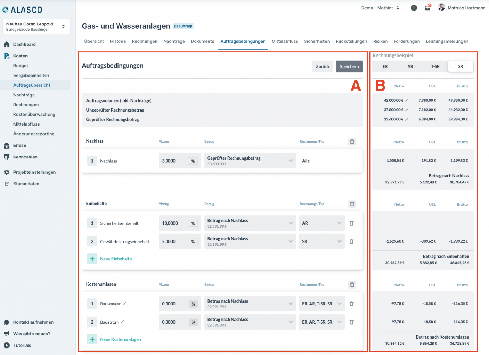Click the Sicherheitseinbehalt percentage input field
Viewport: 489px width, 355px height.
173,223
